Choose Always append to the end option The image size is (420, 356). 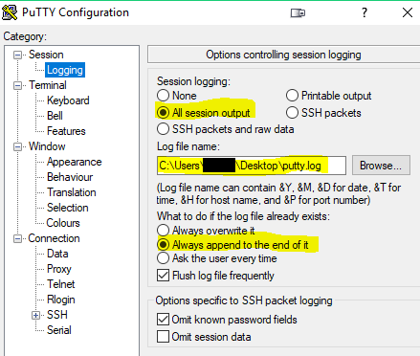pyautogui.click(x=163, y=245)
